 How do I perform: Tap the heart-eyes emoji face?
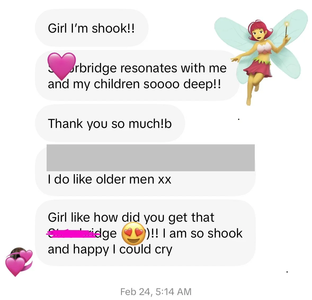click(x=133, y=233)
